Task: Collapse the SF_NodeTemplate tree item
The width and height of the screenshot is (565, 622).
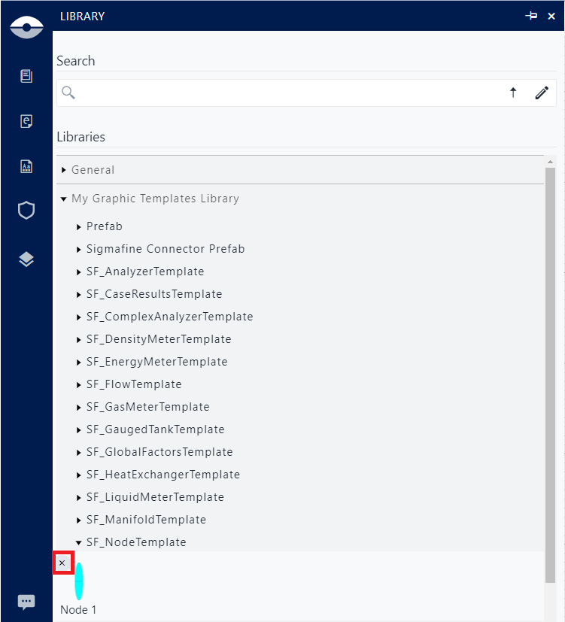Action: point(79,542)
